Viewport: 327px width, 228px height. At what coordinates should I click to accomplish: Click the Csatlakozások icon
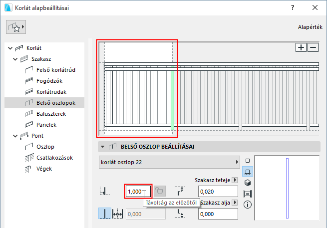click(x=29, y=158)
